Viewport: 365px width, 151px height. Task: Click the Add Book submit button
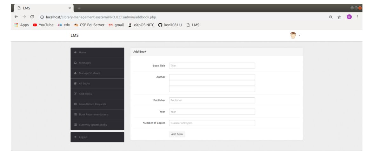coord(177,134)
